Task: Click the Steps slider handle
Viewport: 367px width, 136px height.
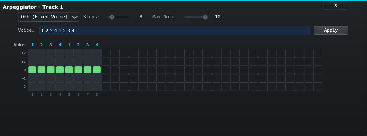Action: (x=112, y=17)
